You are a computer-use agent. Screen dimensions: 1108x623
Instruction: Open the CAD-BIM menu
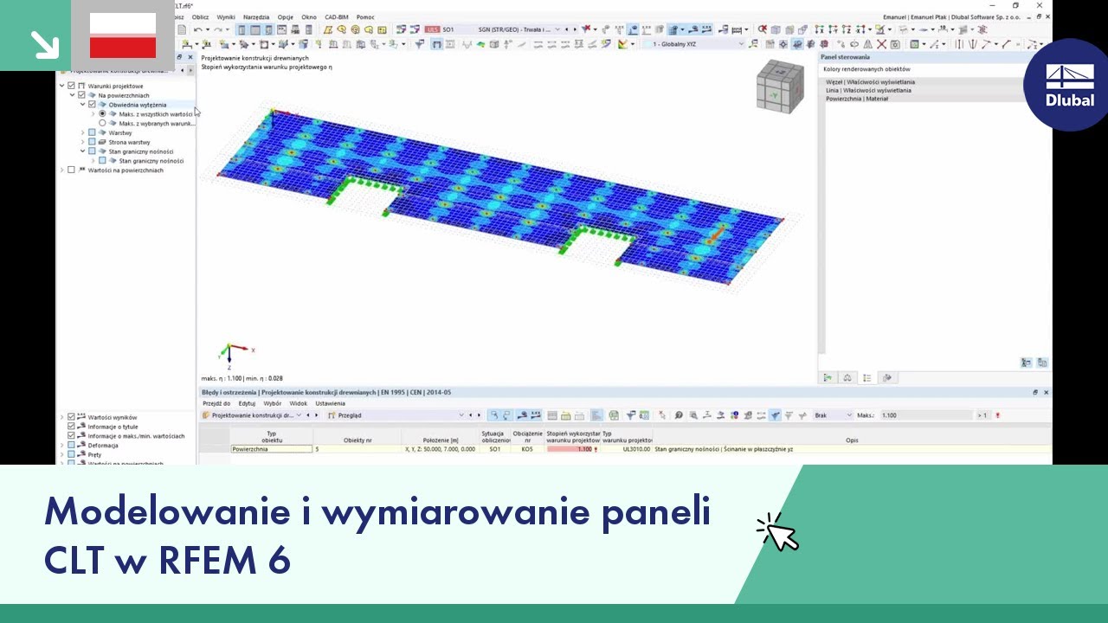pyautogui.click(x=337, y=16)
